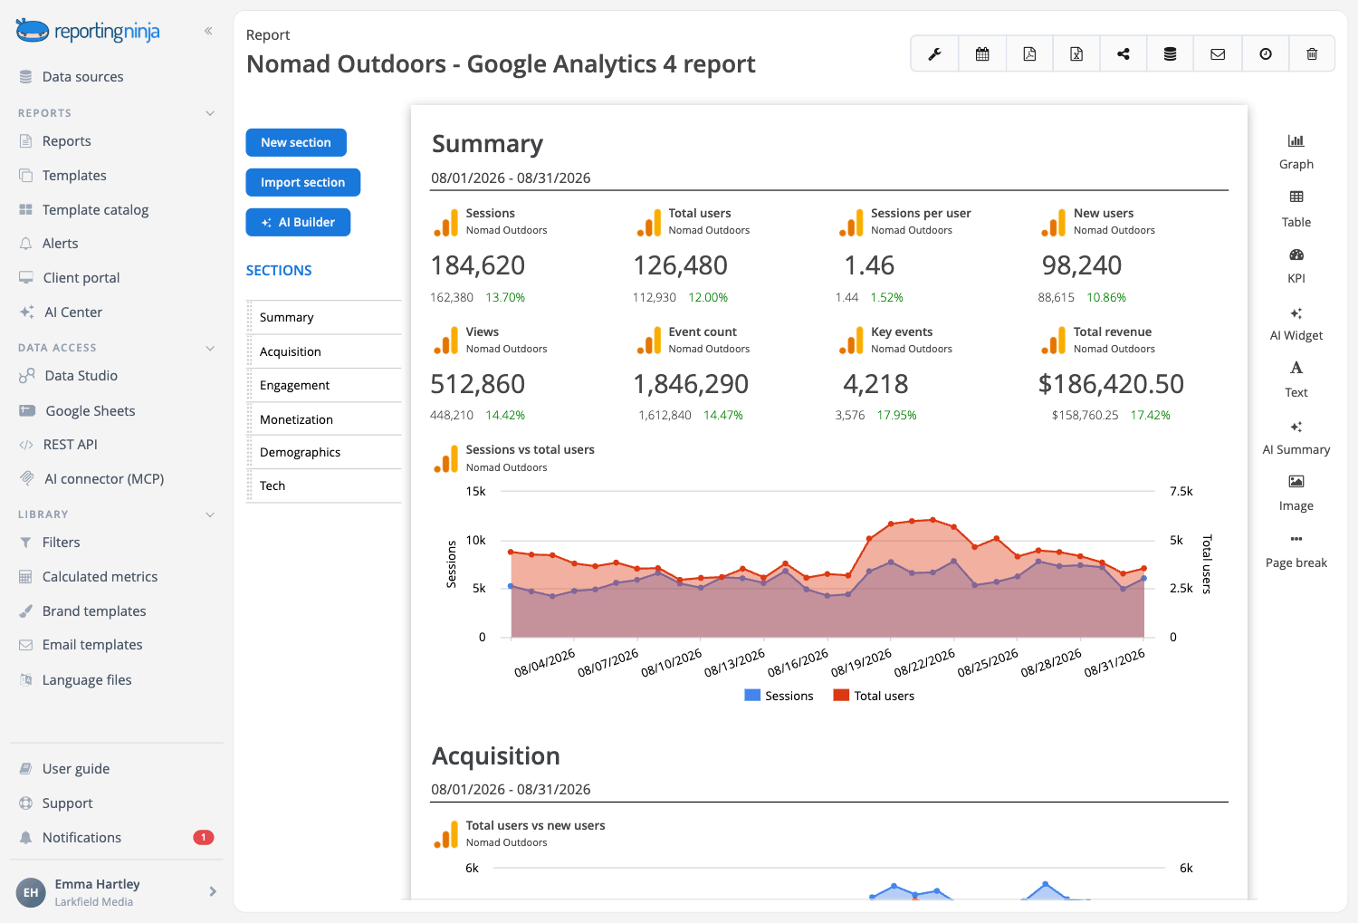
Task: Toggle the Sessions legend blue swatch
Action: 752,696
